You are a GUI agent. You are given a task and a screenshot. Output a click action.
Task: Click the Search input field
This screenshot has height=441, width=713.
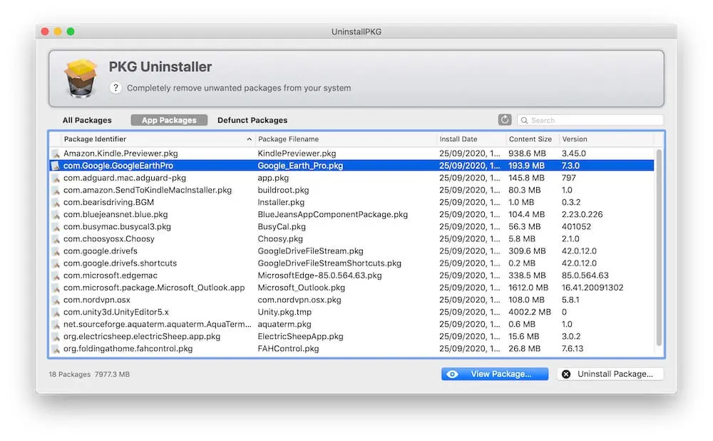pyautogui.click(x=590, y=120)
